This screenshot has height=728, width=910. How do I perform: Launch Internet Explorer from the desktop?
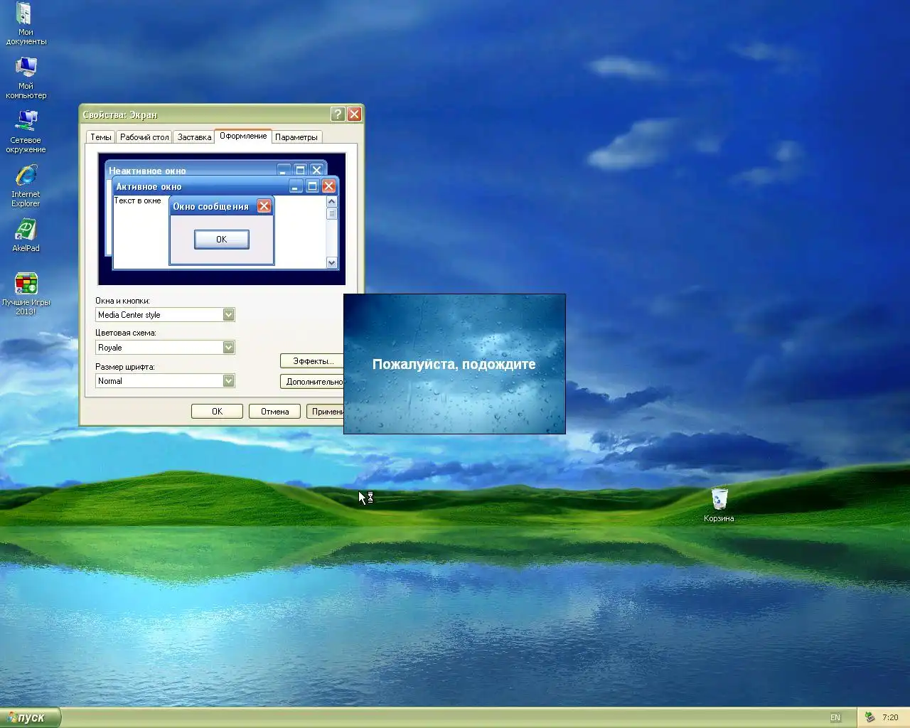click(26, 186)
